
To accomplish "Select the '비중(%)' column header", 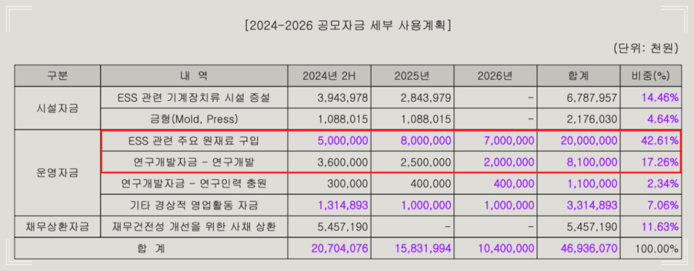I will (651, 75).
